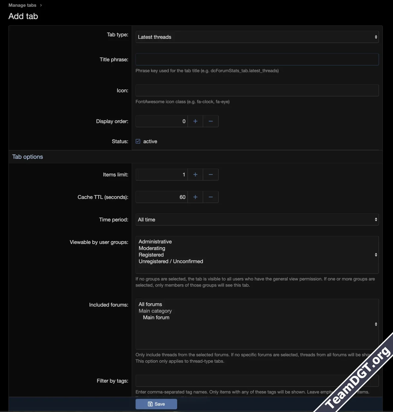This screenshot has width=393, height=412.
Task: Decrease Cache TTL with minus icon
Action: 211,197
